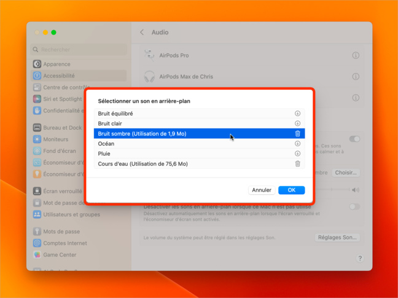Click Utilisateurs et groupes icon

pos(37,214)
